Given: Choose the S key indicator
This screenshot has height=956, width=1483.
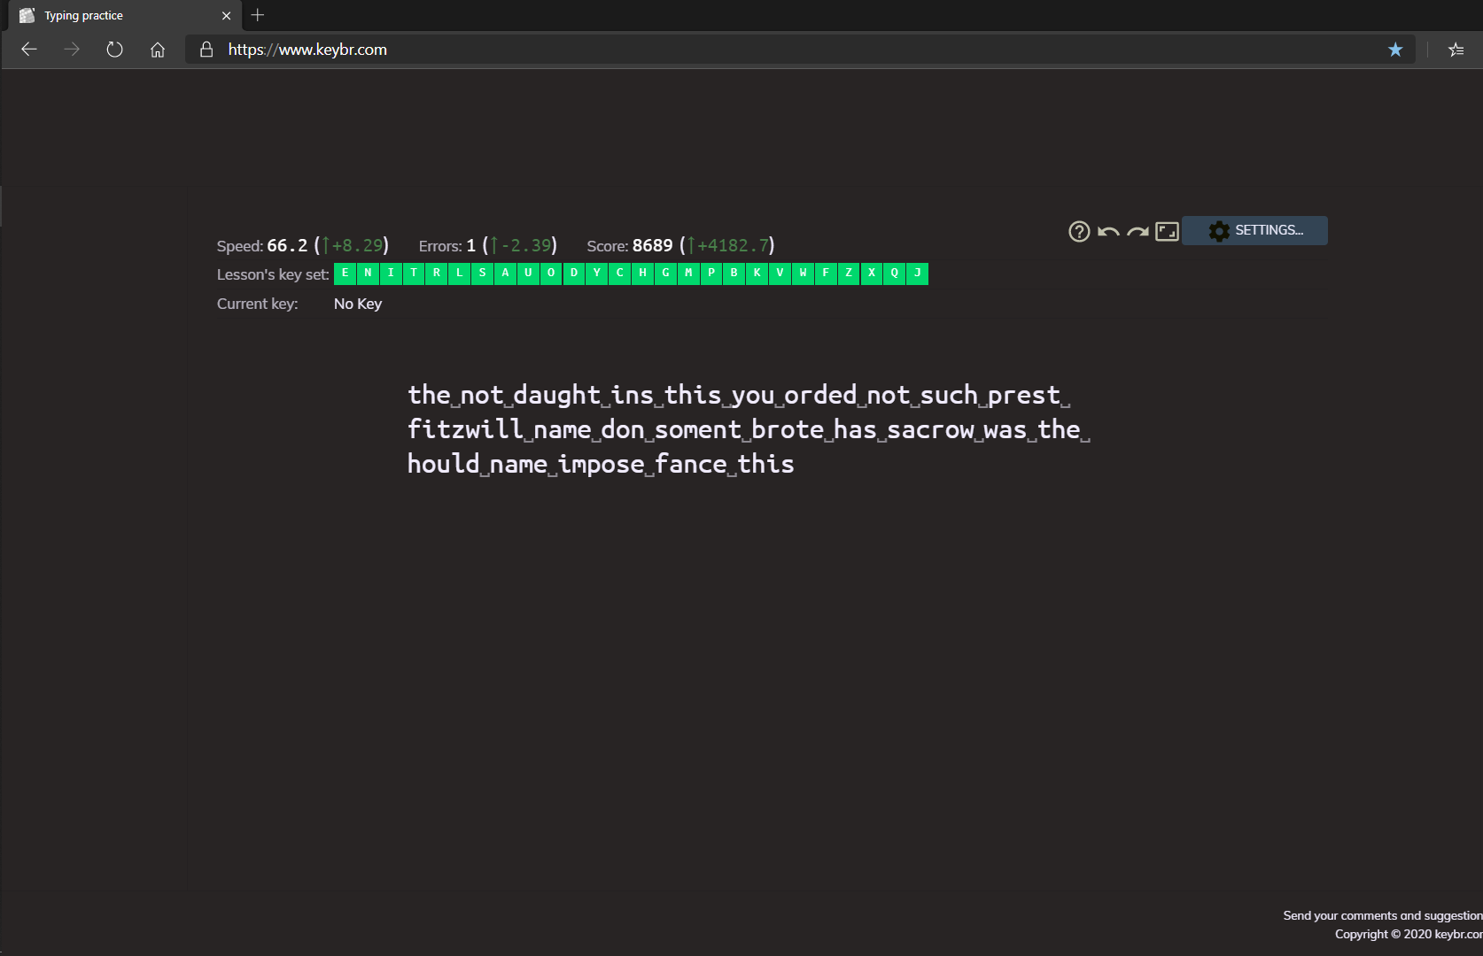Looking at the screenshot, I should pyautogui.click(x=483, y=274).
